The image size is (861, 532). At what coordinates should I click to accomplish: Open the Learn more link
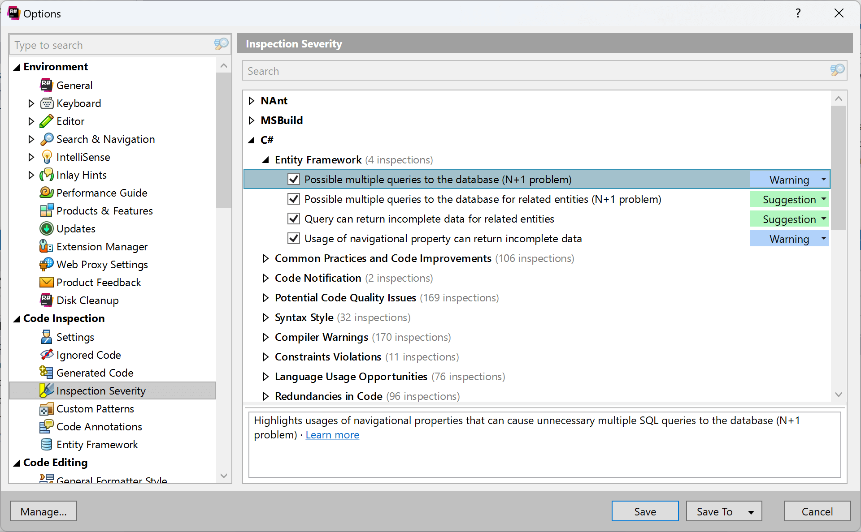point(332,434)
